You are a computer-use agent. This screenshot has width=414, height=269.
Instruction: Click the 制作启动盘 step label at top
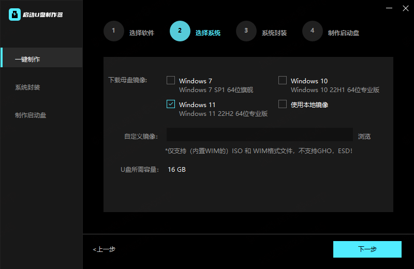tap(344, 33)
